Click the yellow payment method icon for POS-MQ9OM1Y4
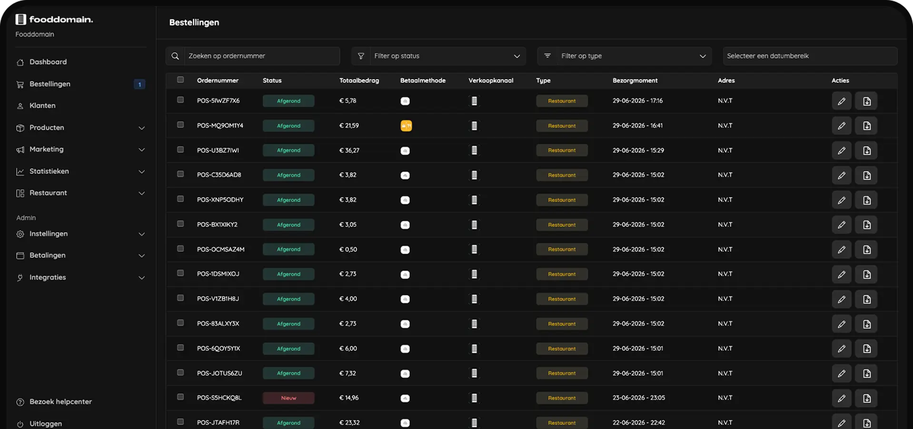 point(406,126)
